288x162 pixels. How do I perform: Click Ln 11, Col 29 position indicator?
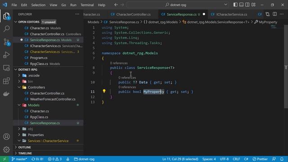pos(180,159)
